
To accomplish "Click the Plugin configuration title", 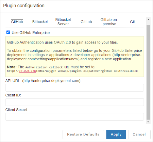I will (24, 5).
